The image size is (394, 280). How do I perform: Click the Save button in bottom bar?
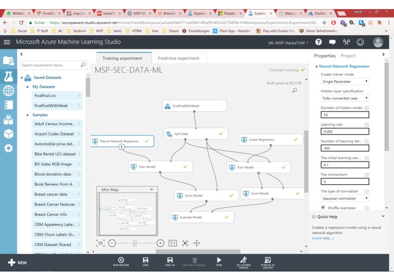(x=146, y=262)
